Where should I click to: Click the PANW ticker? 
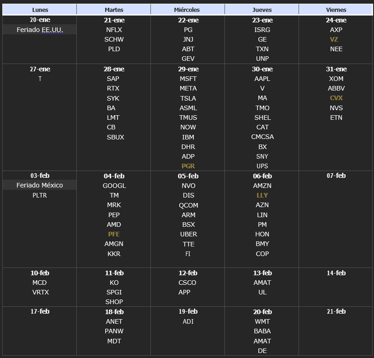pos(114,331)
